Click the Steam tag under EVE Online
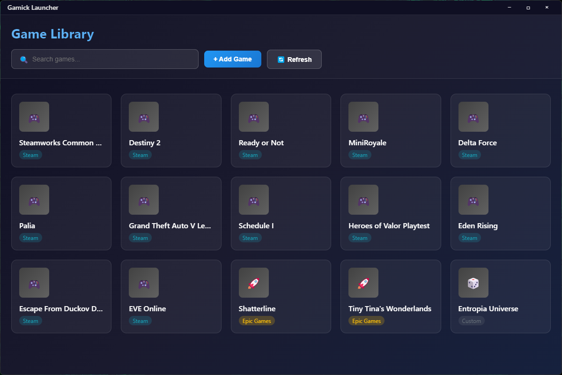Image resolution: width=562 pixels, height=375 pixels. coord(140,321)
